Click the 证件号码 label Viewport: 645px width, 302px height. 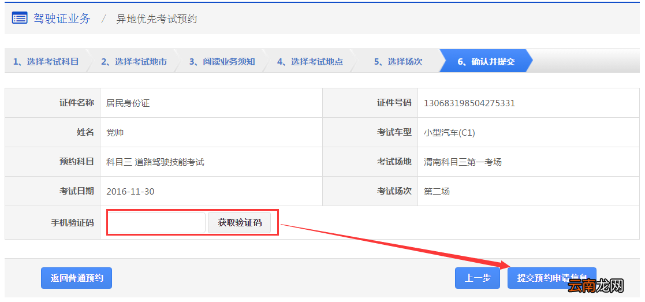point(394,103)
